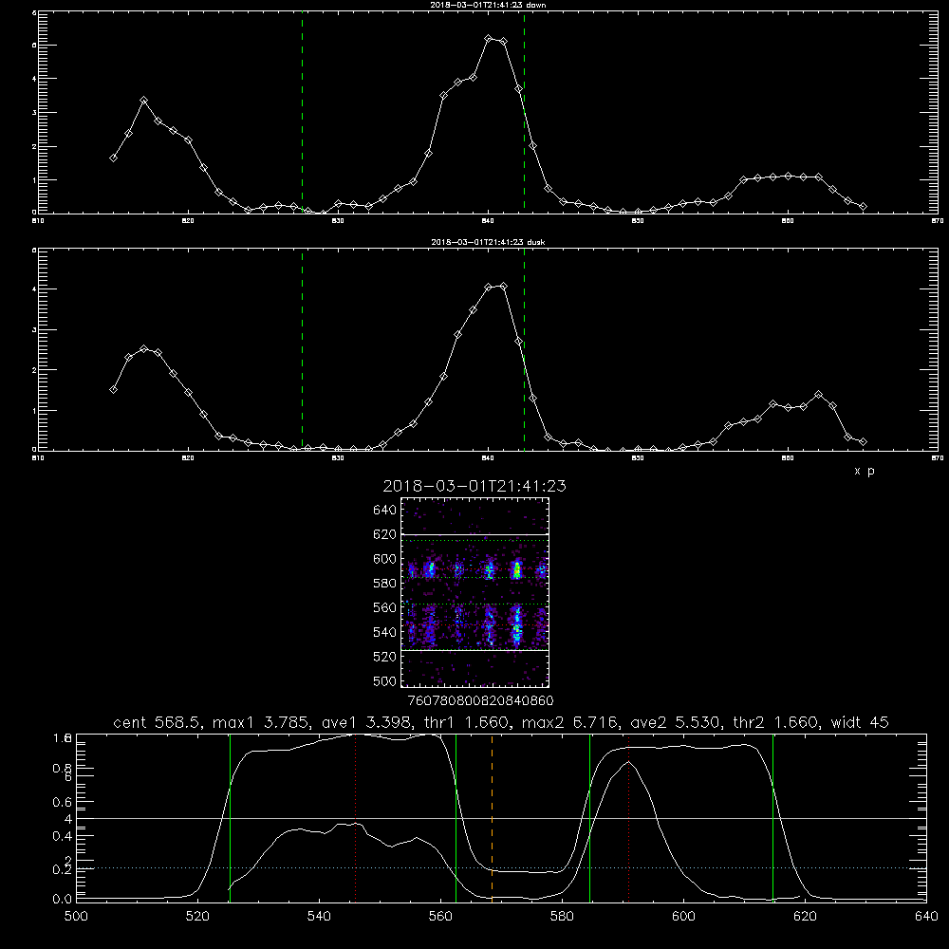Click the 500 label on spectral image y-axis
The image size is (949, 949).
(x=384, y=680)
